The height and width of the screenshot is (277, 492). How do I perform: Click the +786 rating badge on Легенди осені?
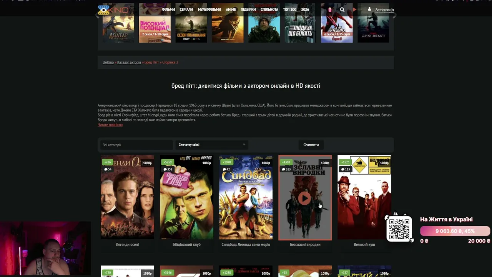tap(107, 162)
